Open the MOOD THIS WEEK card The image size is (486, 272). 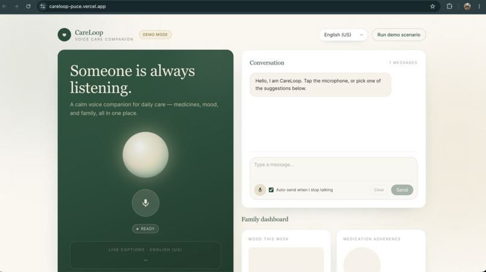[286, 251]
